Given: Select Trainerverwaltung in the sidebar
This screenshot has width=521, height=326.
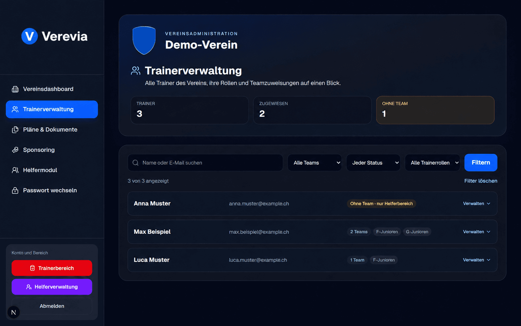Looking at the screenshot, I should [52, 109].
